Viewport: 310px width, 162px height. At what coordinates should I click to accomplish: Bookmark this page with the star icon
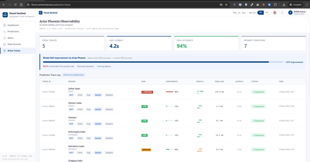pyautogui.click(x=227, y=5)
